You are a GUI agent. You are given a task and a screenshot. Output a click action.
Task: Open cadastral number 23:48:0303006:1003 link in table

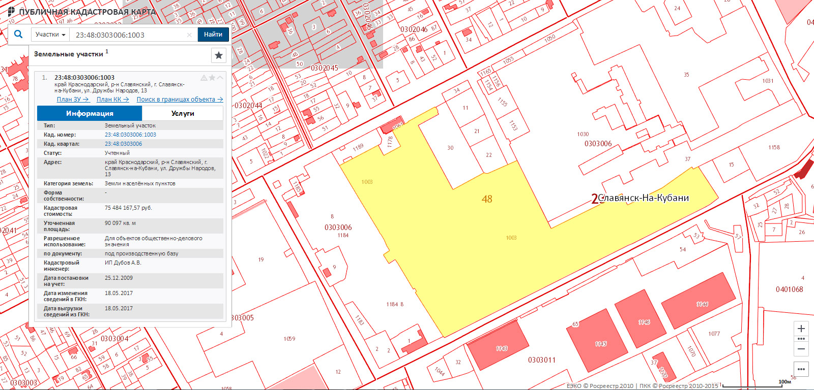(130, 135)
